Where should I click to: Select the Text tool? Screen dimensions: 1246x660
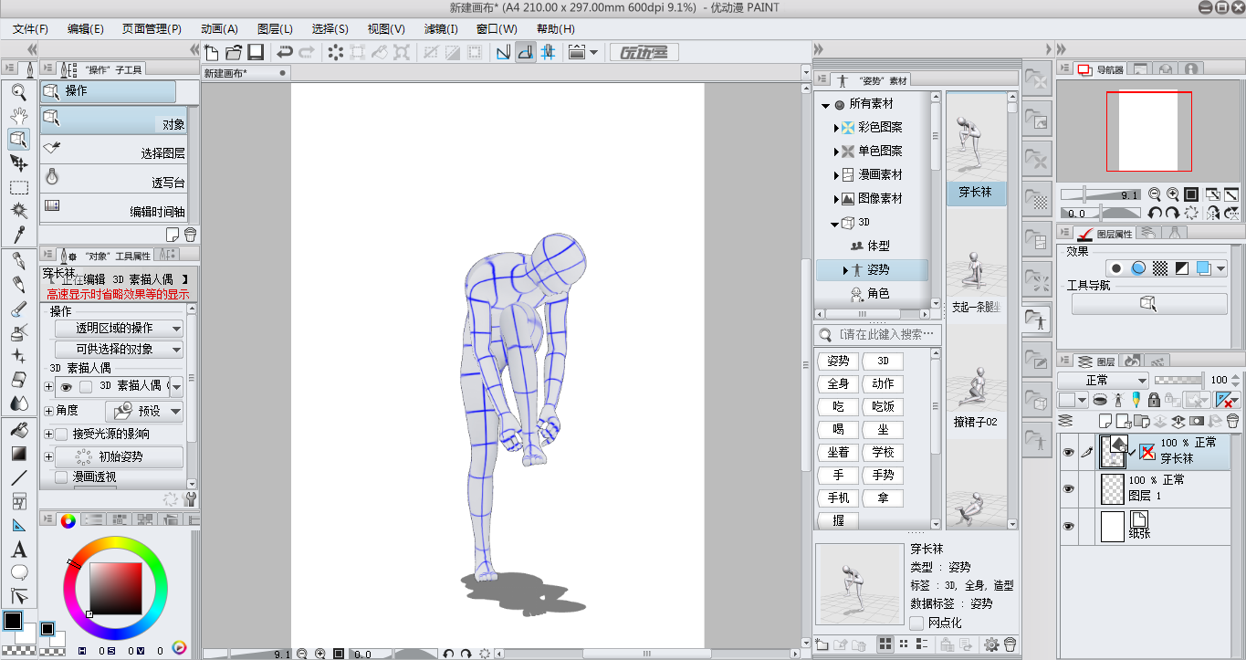pos(18,550)
